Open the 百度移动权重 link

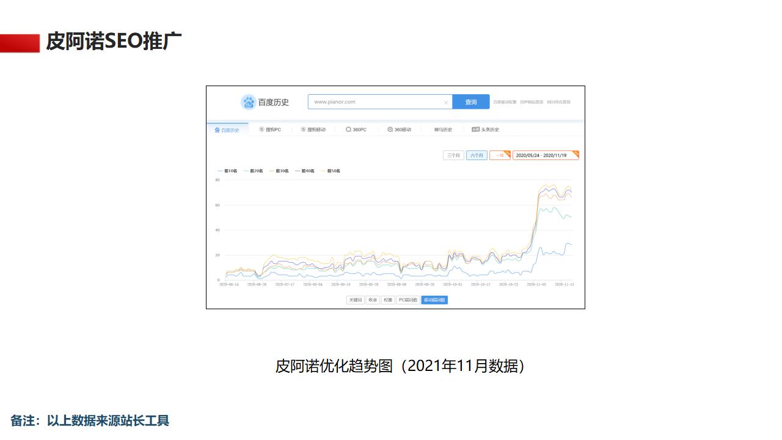tap(505, 102)
